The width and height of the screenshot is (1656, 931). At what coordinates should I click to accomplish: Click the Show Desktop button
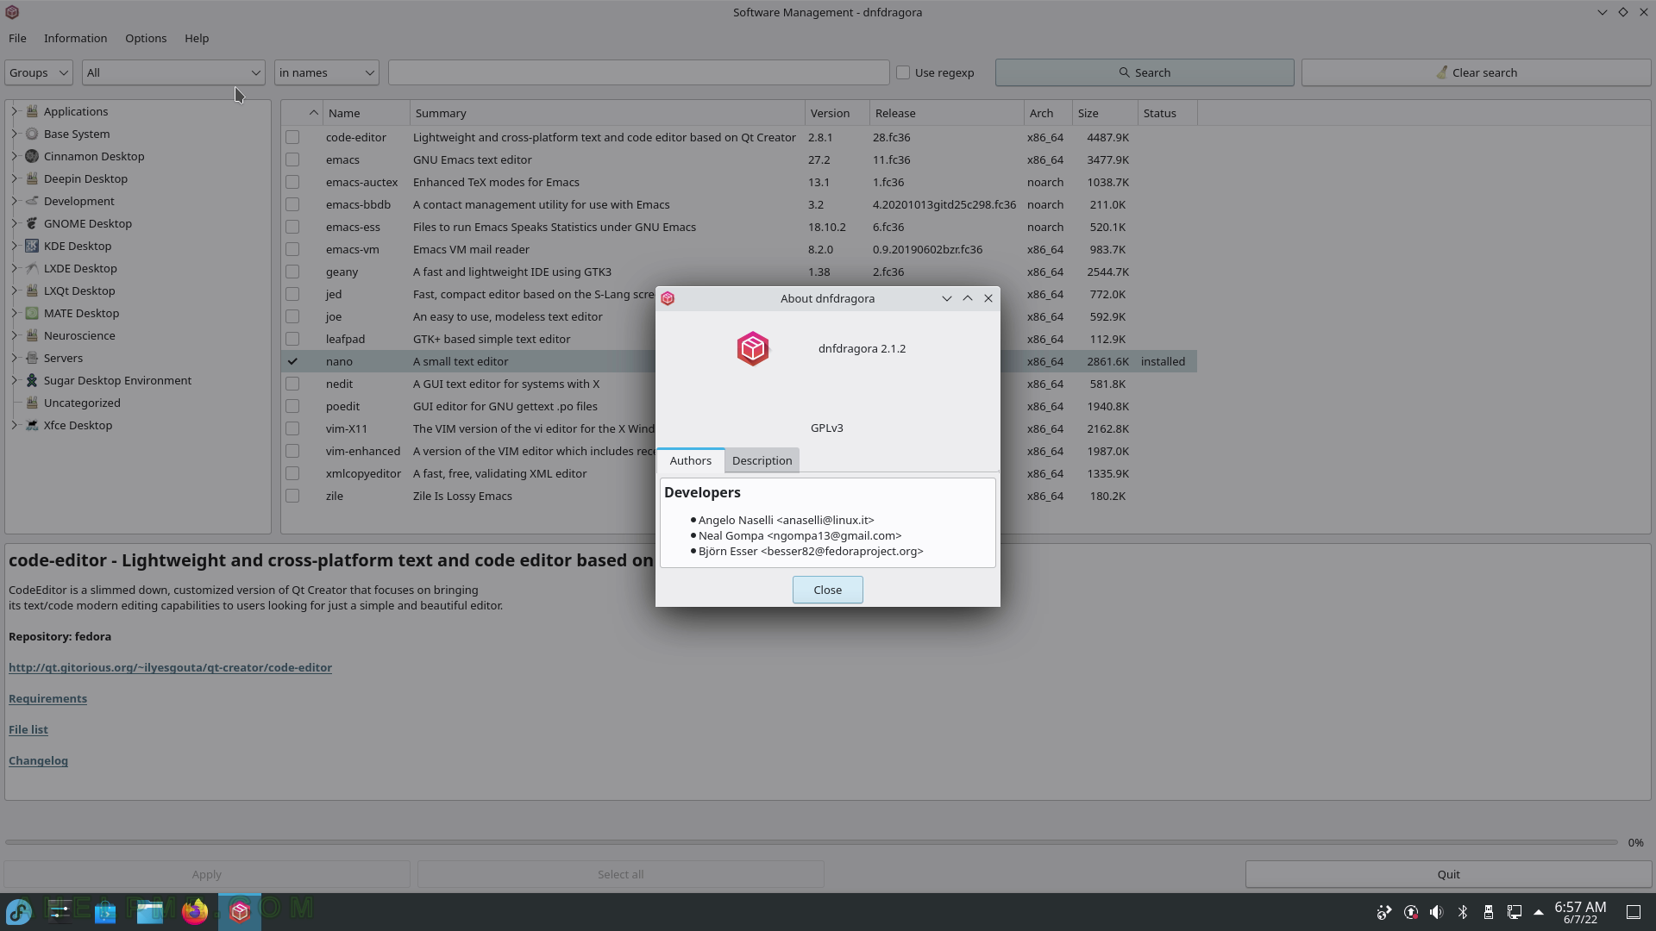(x=1634, y=912)
